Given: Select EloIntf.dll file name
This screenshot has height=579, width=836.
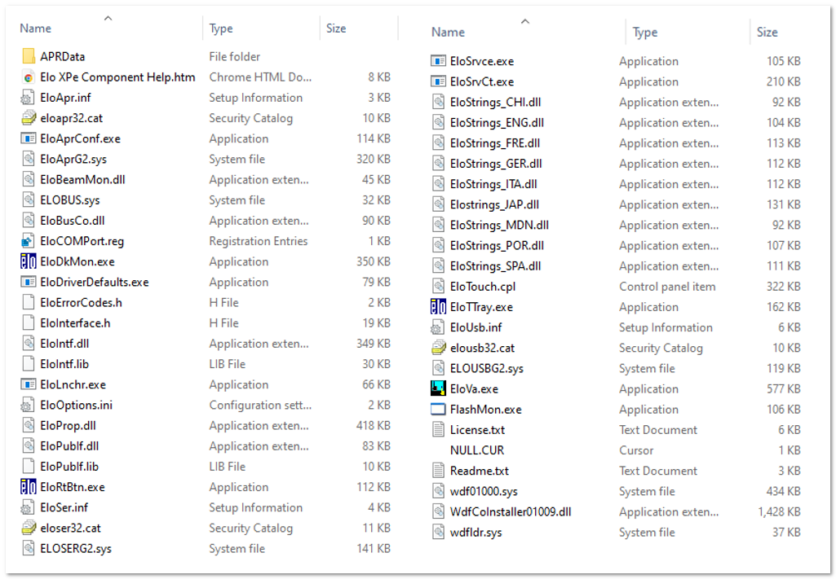Looking at the screenshot, I should point(64,344).
